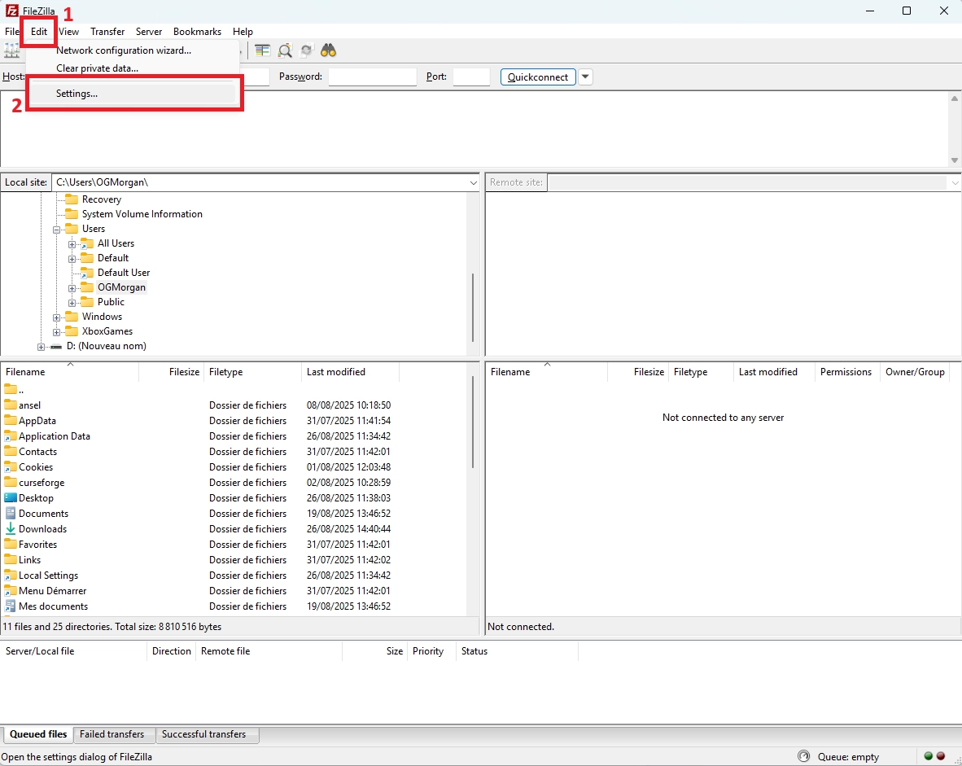Screen dimensions: 962x766
Task: Open the File menu
Action: pos(11,31)
